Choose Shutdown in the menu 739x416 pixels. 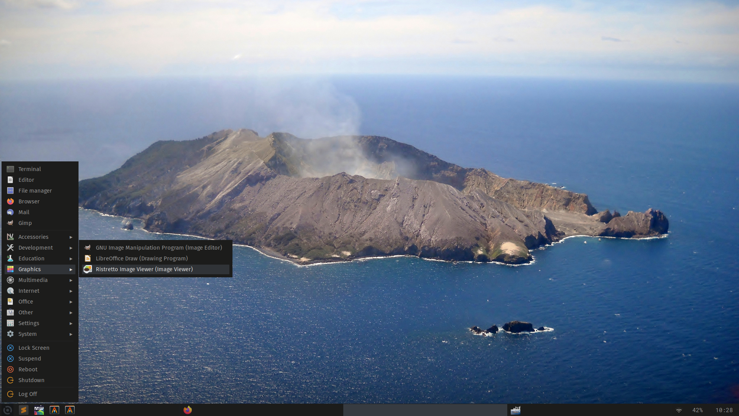click(x=40, y=380)
